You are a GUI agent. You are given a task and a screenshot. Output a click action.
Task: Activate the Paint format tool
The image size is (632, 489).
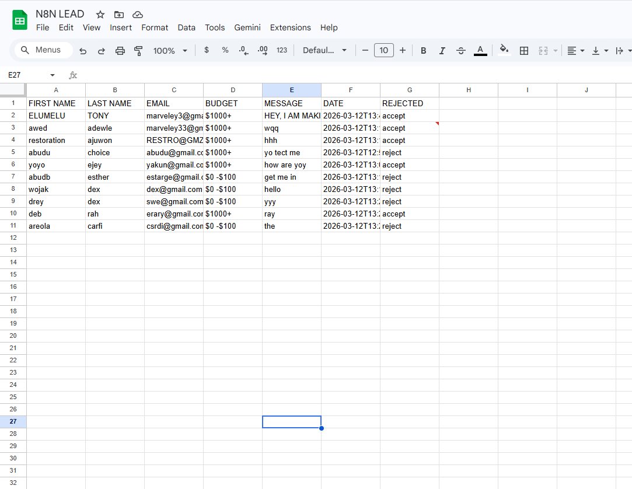tap(138, 50)
